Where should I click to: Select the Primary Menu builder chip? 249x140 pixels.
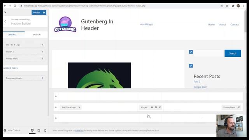pos(229,107)
